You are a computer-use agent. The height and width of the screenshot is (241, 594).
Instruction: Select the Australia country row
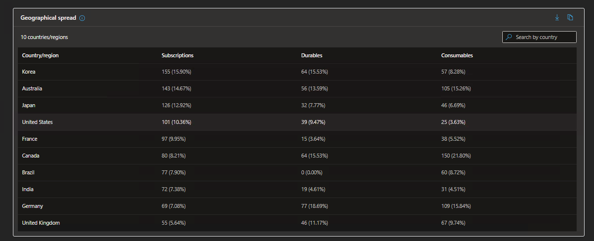coord(297,88)
